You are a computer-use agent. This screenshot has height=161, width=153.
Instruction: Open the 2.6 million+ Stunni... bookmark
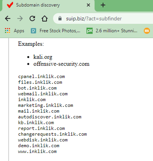(x=112, y=31)
